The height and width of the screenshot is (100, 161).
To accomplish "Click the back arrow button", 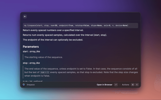I will coord(25,16).
